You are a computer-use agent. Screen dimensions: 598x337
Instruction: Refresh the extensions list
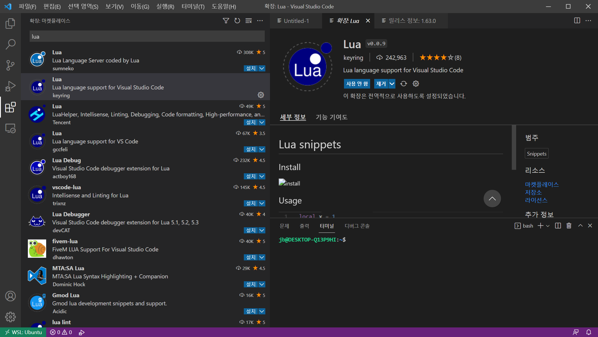coord(237,21)
